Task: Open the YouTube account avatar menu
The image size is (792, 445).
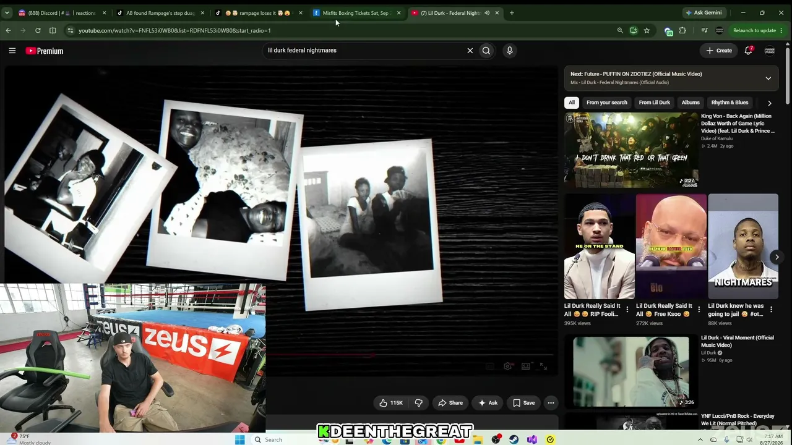Action: click(770, 51)
